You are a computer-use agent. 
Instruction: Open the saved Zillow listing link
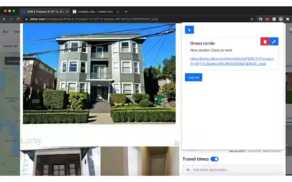pyautogui.click(x=232, y=61)
